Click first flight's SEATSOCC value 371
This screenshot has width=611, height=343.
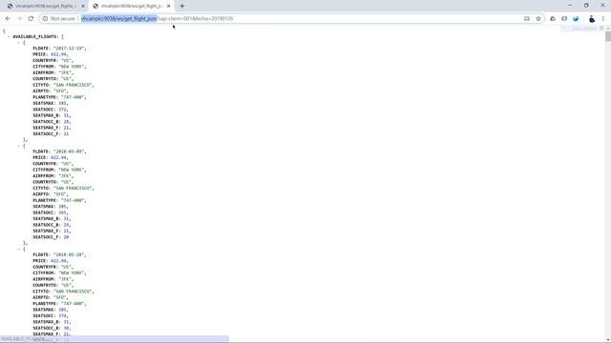click(62, 110)
